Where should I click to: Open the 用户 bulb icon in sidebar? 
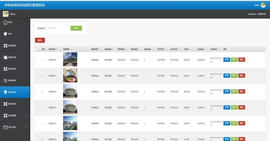pyautogui.click(x=5, y=34)
